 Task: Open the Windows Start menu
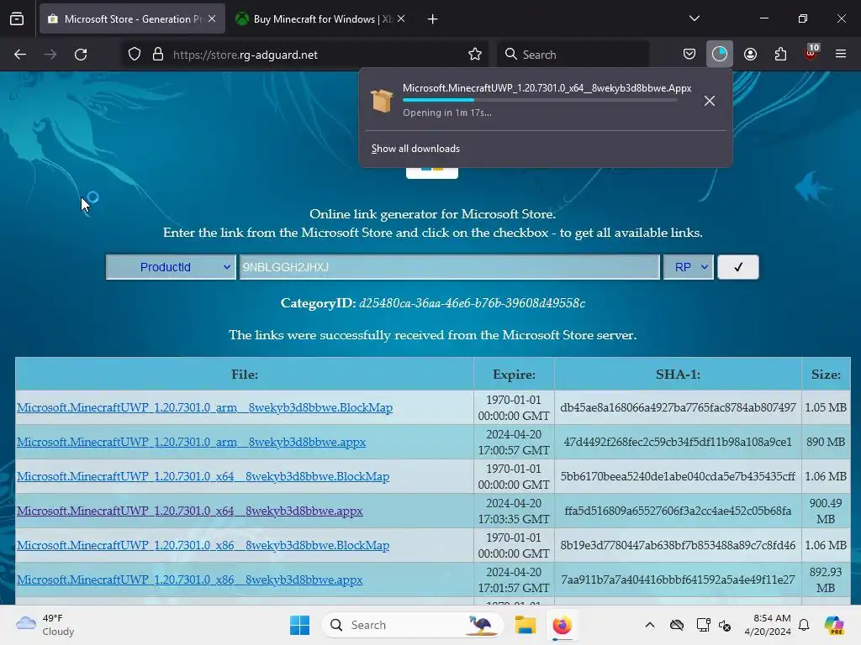coord(300,625)
